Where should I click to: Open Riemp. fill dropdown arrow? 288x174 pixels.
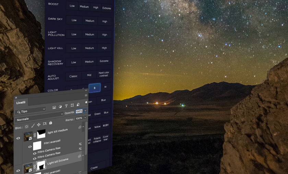pyautogui.click(x=85, y=117)
